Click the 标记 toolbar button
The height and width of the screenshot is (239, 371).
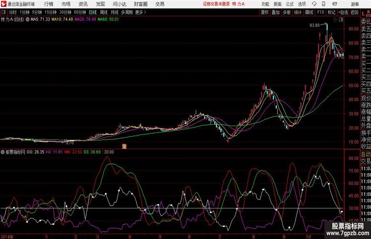click(x=331, y=12)
